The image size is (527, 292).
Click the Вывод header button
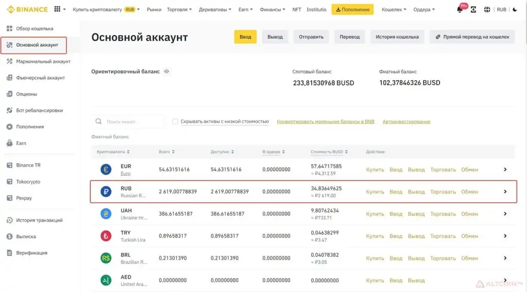(x=275, y=37)
